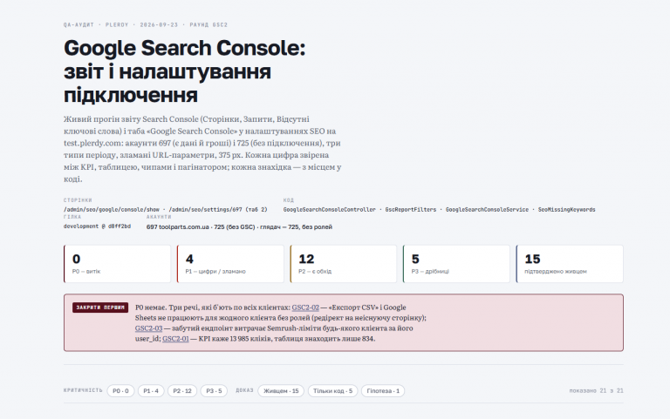
Task: Click the GoogleSearchConsoleController code name
Action: click(330, 209)
